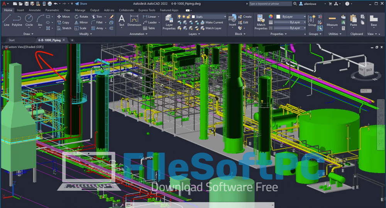386x208 pixels.
Task: Activate the Fillet command
Action: pyautogui.click(x=97, y=22)
